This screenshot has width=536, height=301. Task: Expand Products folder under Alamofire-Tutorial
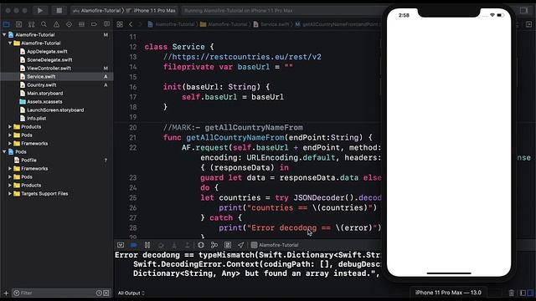coord(10,126)
